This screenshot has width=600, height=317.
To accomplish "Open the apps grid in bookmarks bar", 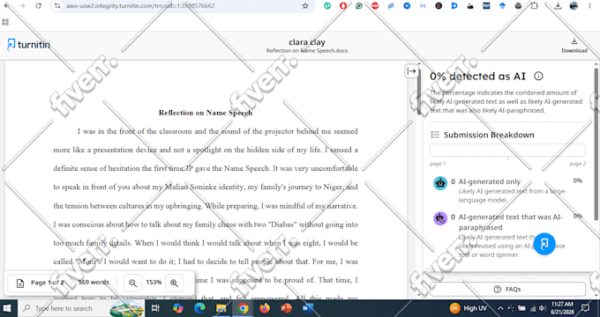I will (5, 22).
